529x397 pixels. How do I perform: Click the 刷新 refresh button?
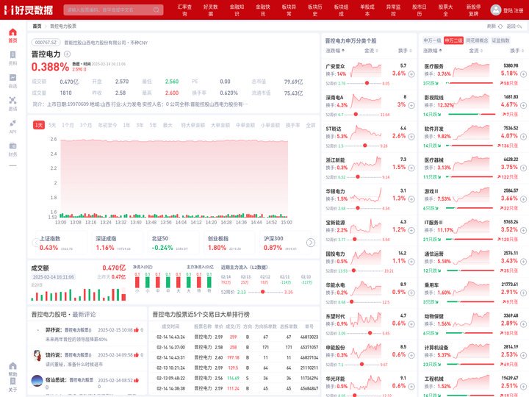click(494, 26)
